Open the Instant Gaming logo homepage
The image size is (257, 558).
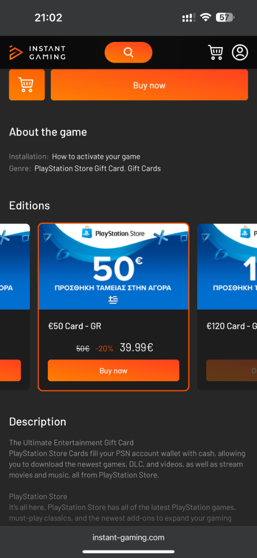point(37,53)
